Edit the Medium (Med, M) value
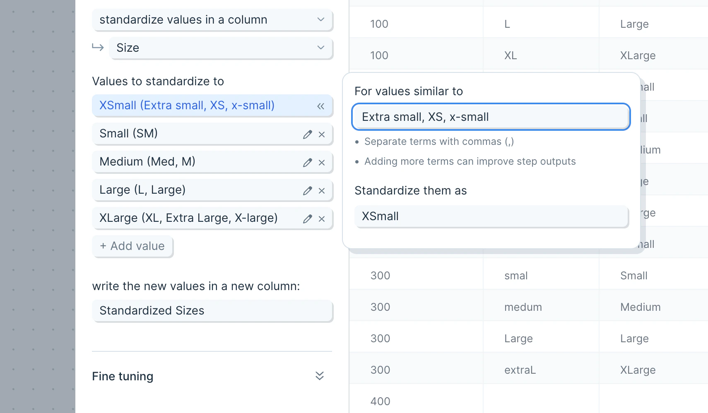The image size is (708, 413). click(x=307, y=163)
